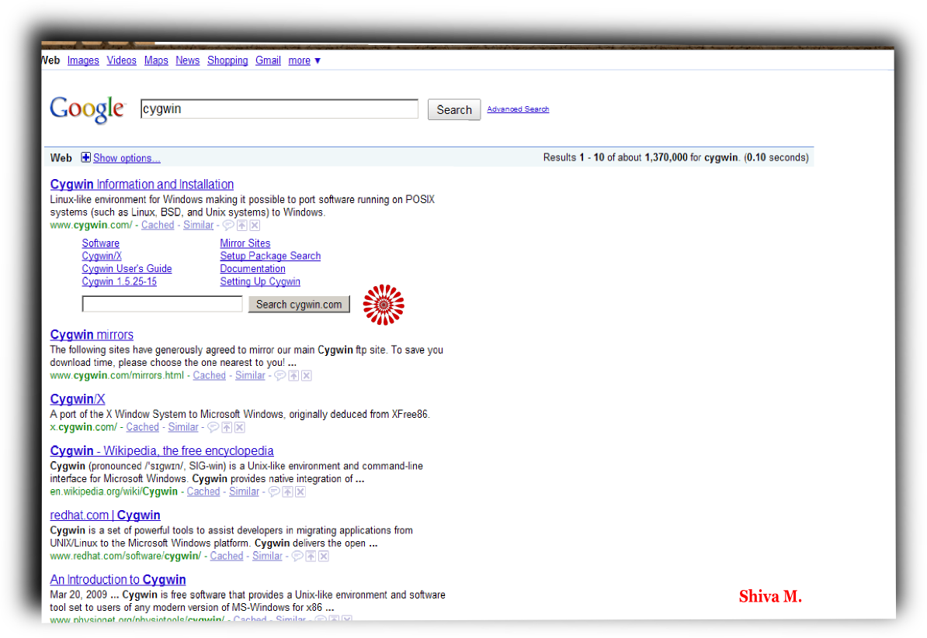927x638 pixels.
Task: Open the 'Cygwin mirrors' result title
Action: pos(92,335)
